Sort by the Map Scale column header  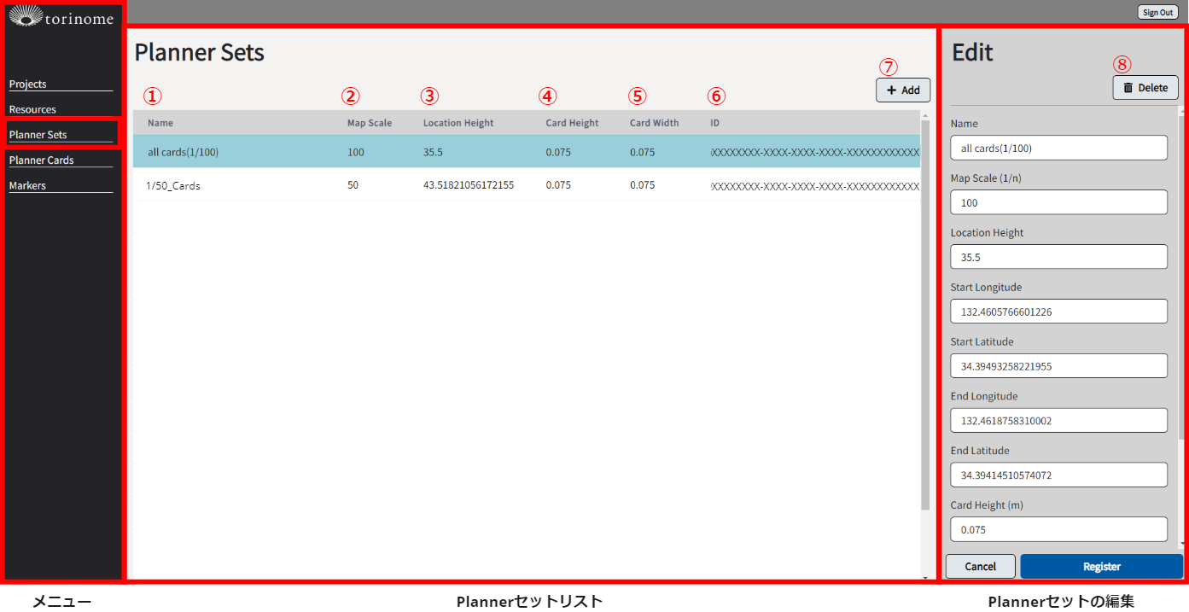pyautogui.click(x=369, y=123)
